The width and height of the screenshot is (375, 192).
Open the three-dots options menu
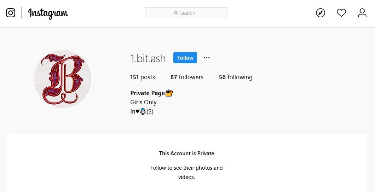pos(206,58)
